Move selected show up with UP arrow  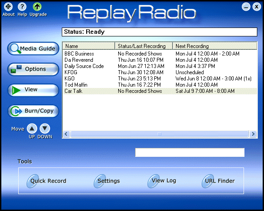point(32,128)
